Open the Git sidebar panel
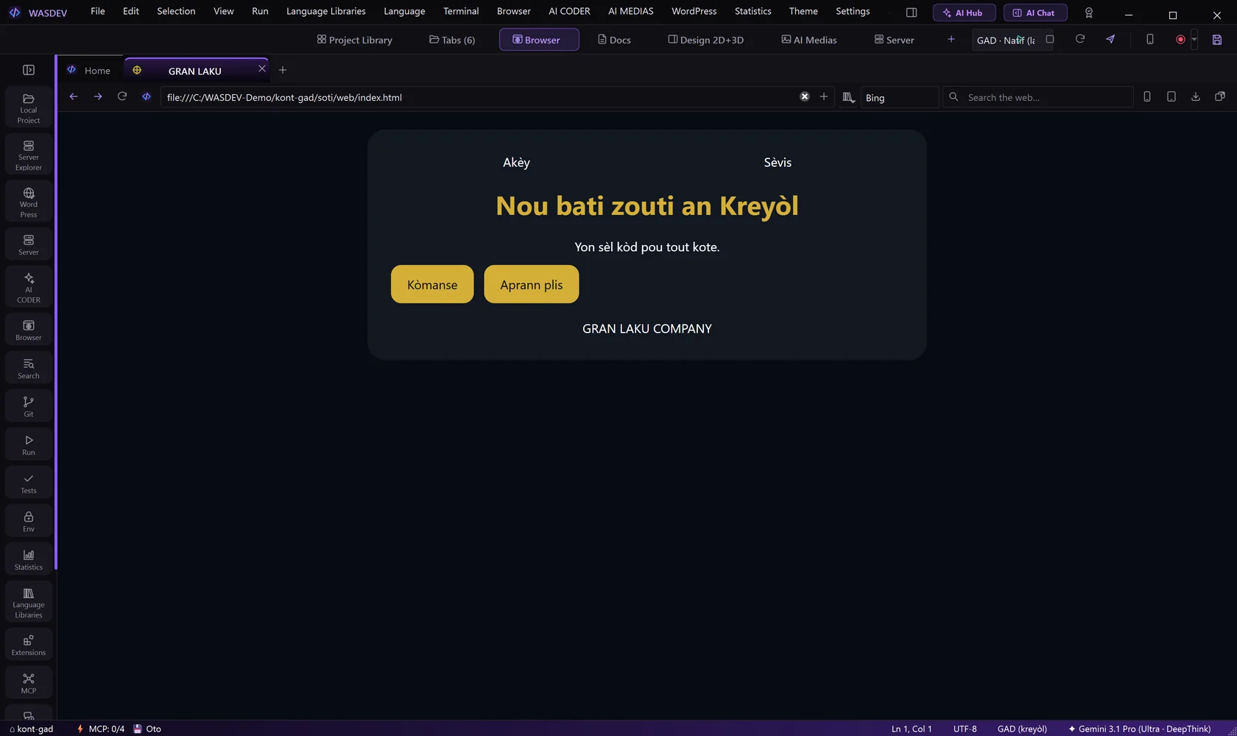Image resolution: width=1237 pixels, height=736 pixels. (28, 406)
